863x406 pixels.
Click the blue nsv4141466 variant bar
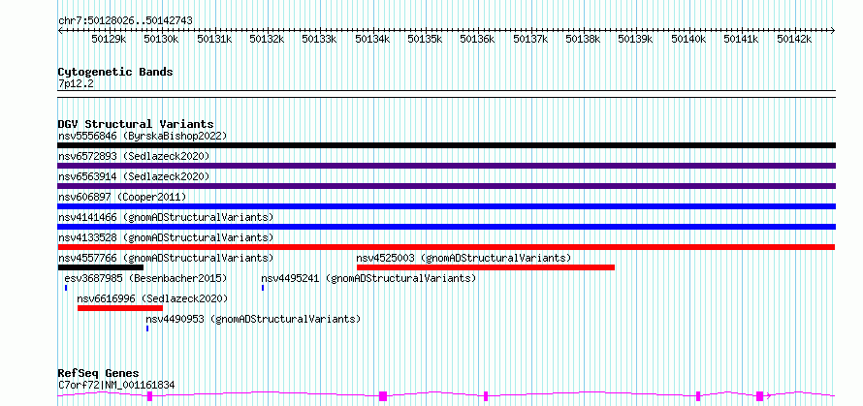(x=446, y=227)
